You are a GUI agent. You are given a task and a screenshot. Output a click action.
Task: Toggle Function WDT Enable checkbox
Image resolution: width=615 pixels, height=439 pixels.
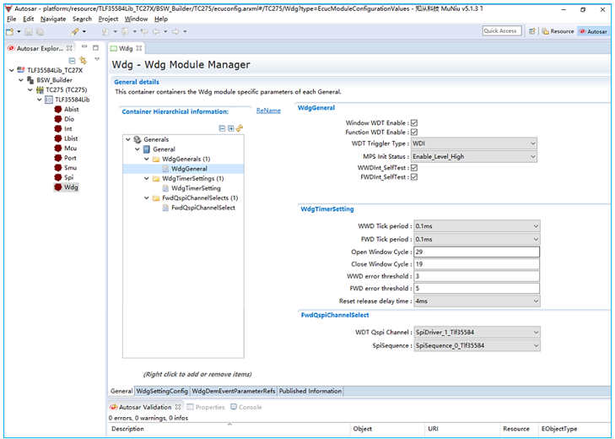(414, 133)
